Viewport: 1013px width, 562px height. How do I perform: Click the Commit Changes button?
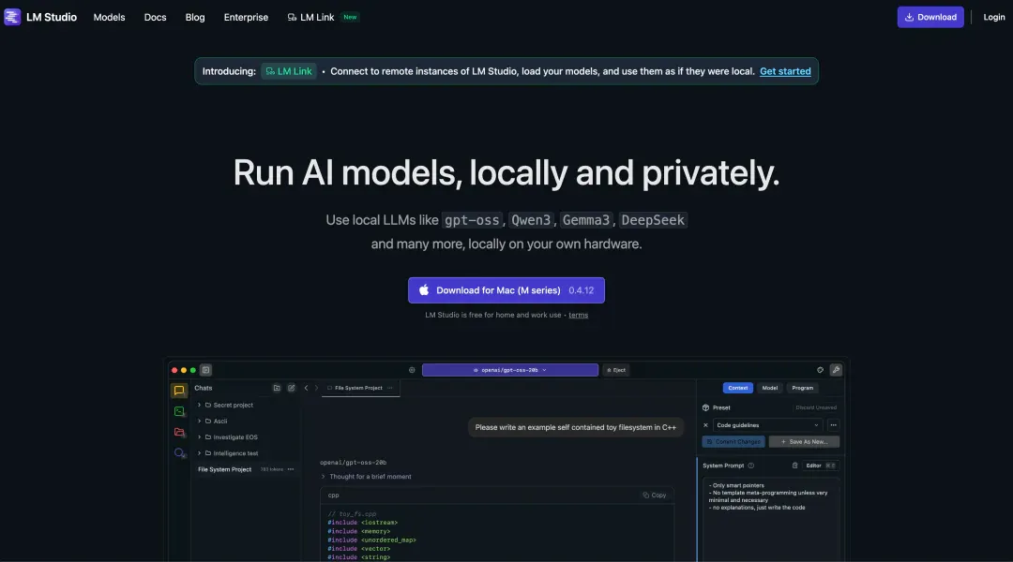[x=733, y=442]
